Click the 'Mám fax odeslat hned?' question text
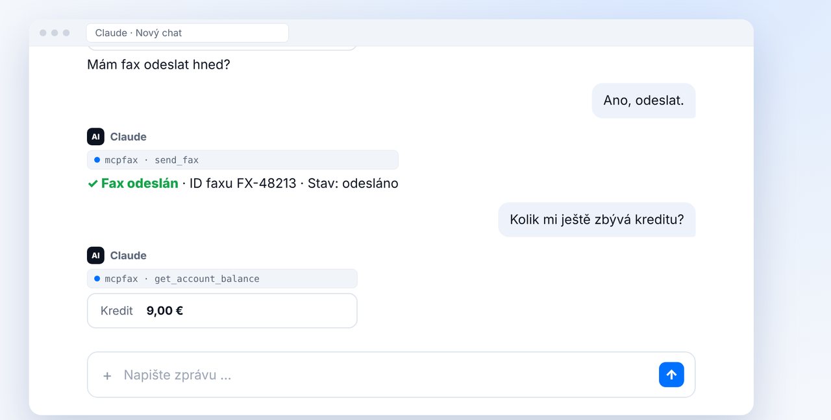 [158, 65]
